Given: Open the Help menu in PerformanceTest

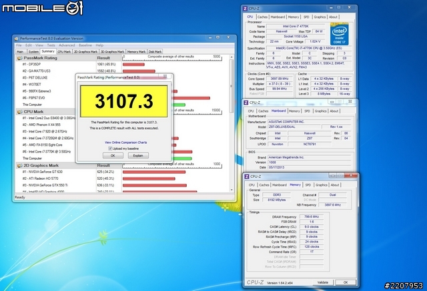Looking at the screenshot, I should (99, 45).
